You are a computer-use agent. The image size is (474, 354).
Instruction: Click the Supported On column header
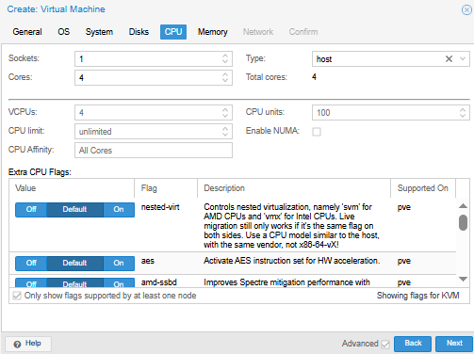(x=423, y=188)
